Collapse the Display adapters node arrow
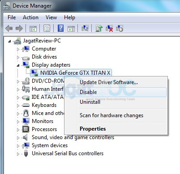This screenshot has width=180, height=174. tap(18, 65)
